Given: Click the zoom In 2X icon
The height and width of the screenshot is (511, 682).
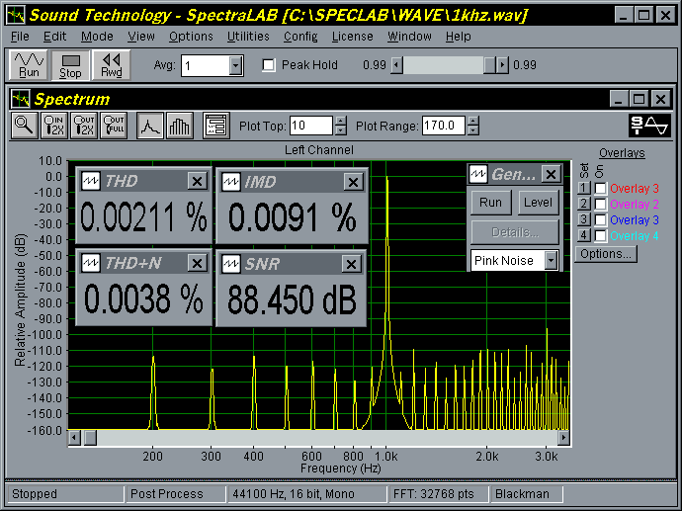Looking at the screenshot, I should 54,126.
